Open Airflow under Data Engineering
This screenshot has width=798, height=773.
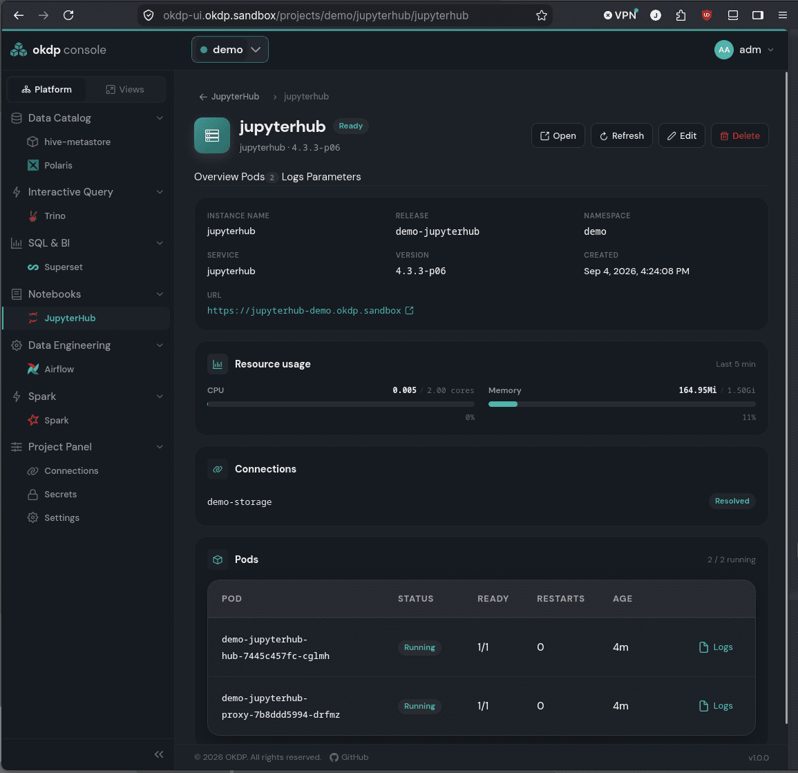click(59, 369)
